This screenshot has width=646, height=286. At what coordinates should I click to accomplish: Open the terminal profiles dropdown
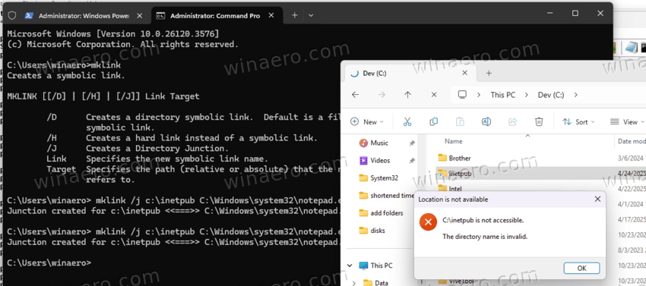311,15
